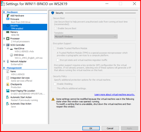Open Learn more about virtual machine security link

[114, 95]
